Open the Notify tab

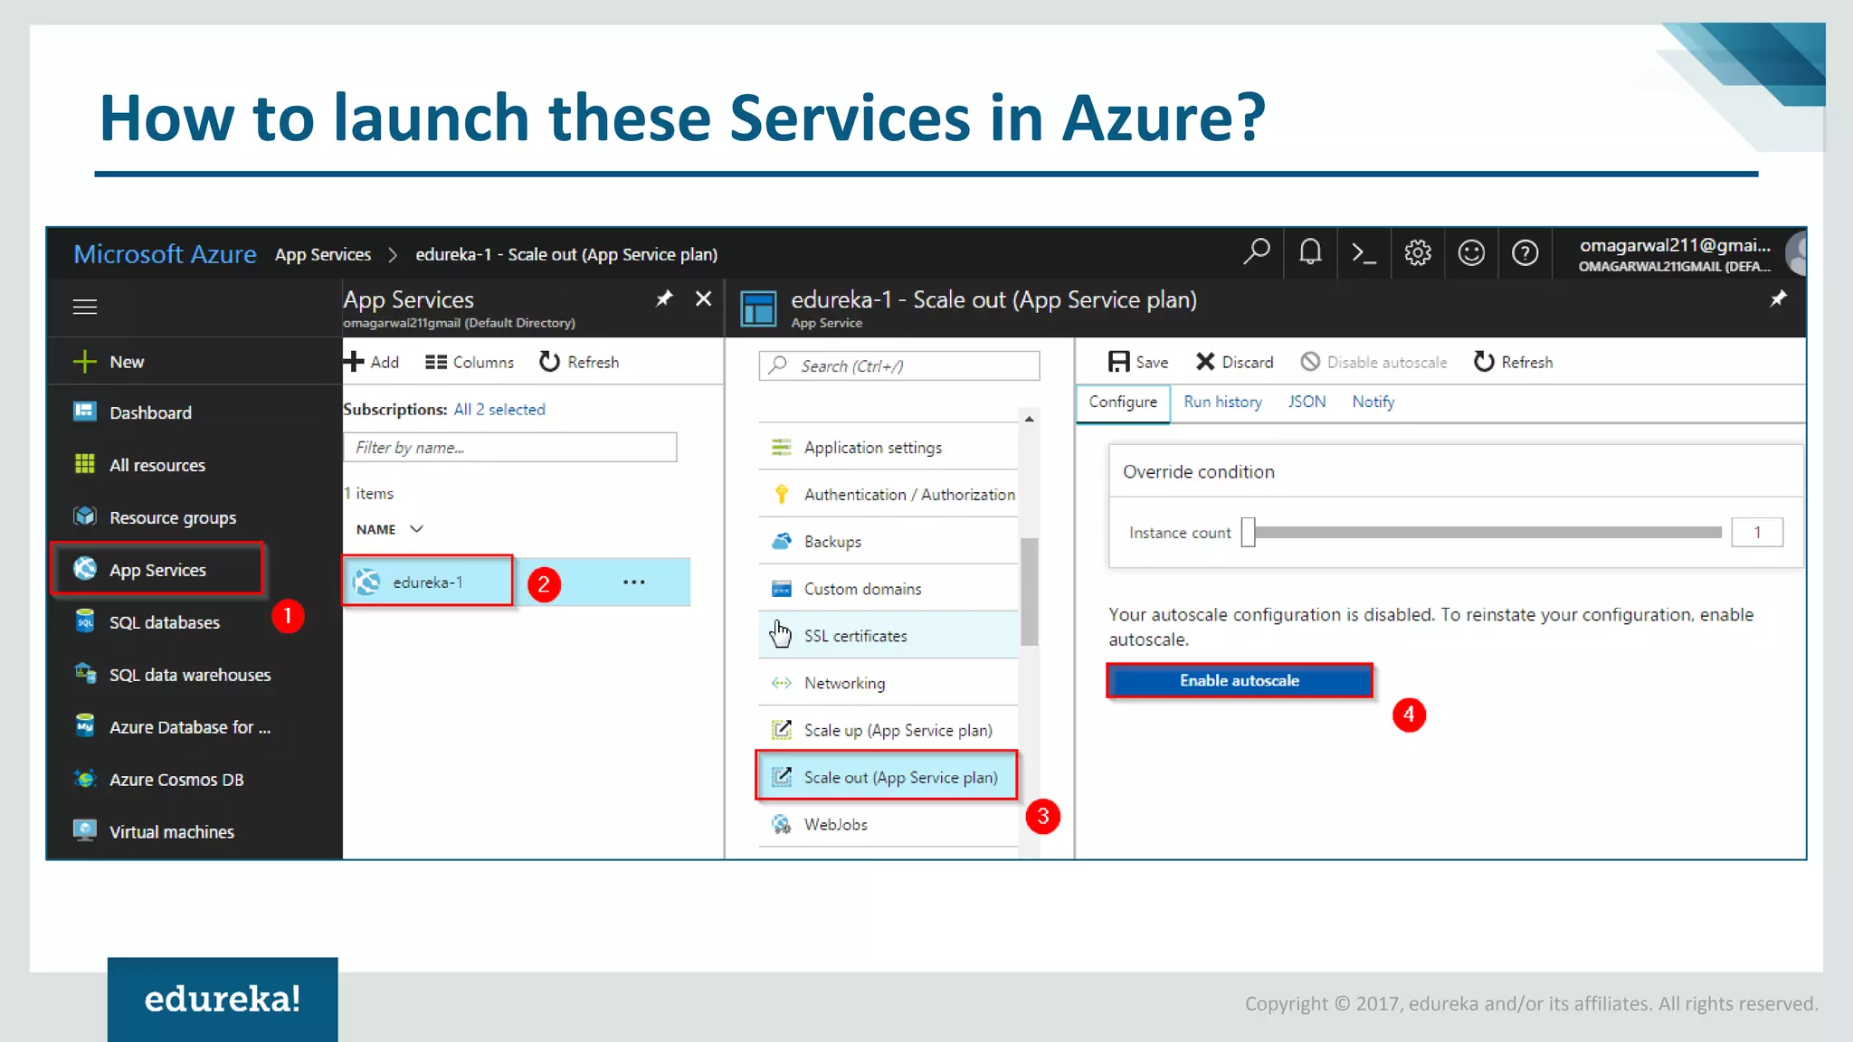[1373, 402]
